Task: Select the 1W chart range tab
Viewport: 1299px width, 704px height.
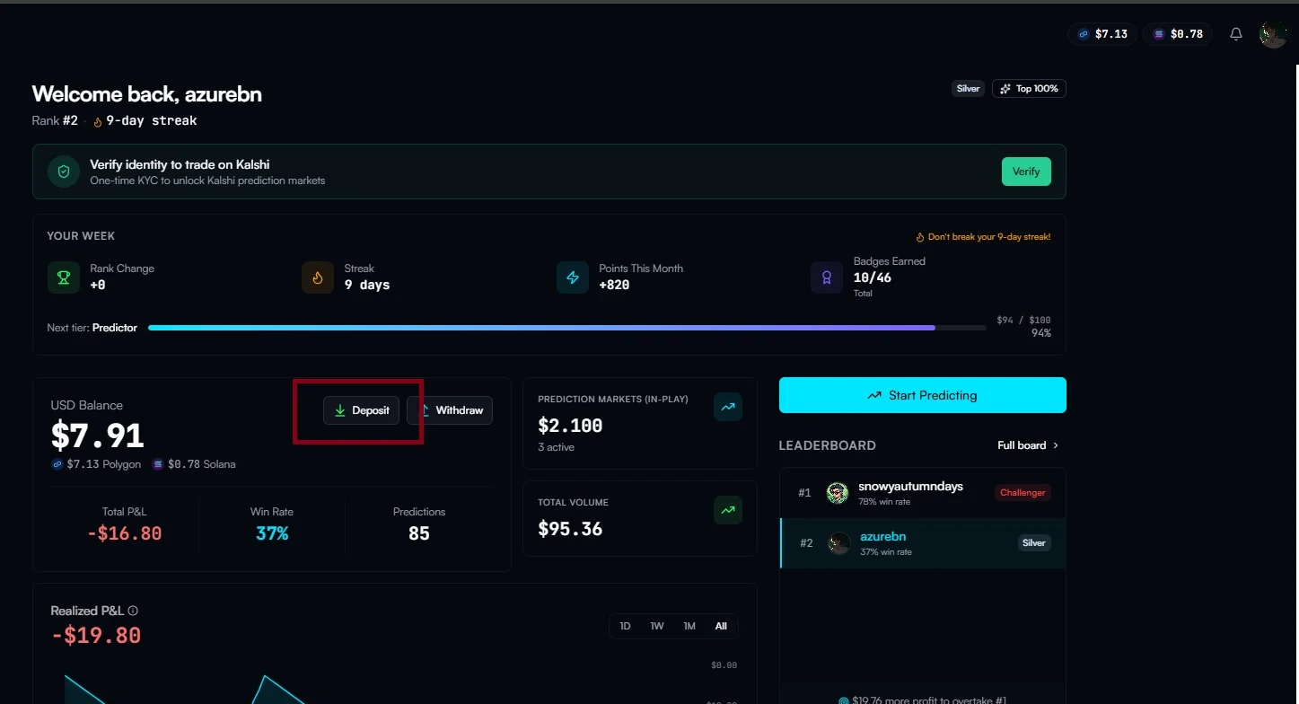Action: tap(657, 626)
